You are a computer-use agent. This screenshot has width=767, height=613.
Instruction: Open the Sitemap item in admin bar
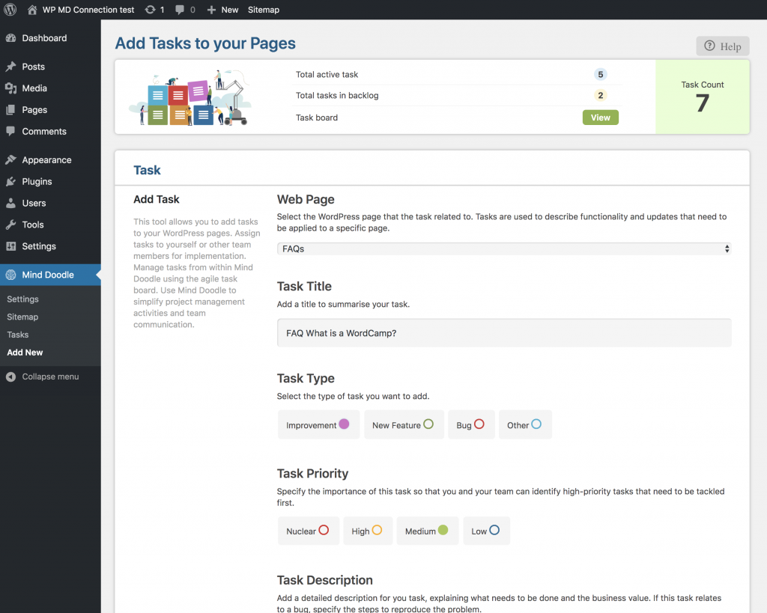click(263, 10)
